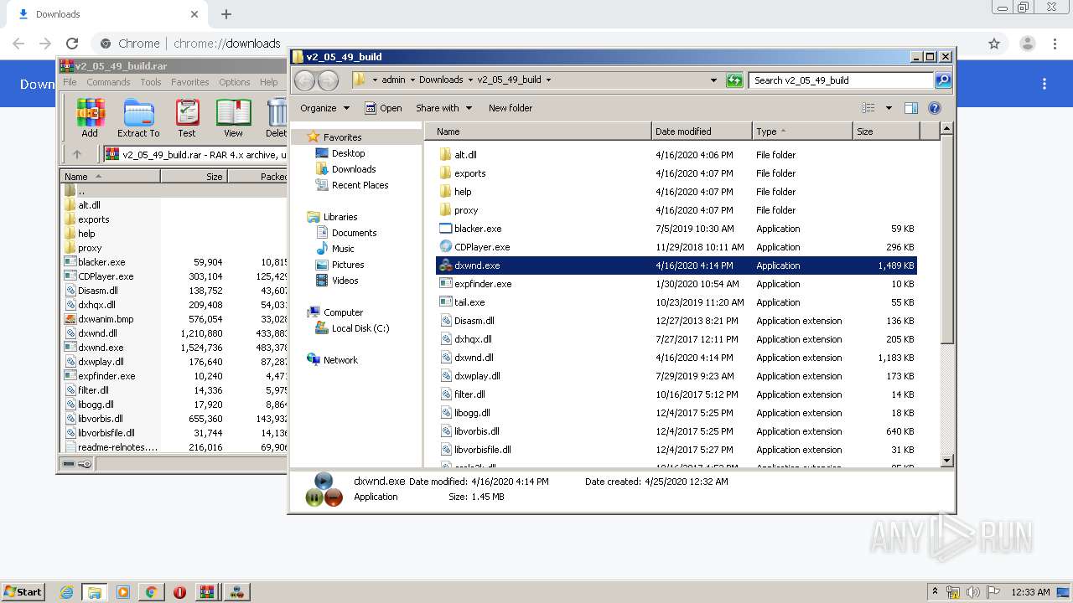Click the Opera icon in the taskbar
Image resolution: width=1073 pixels, height=603 pixels.
[179, 592]
